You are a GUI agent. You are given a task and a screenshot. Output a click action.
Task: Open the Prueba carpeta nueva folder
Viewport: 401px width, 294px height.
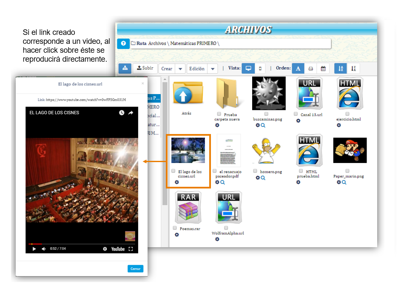(x=228, y=94)
